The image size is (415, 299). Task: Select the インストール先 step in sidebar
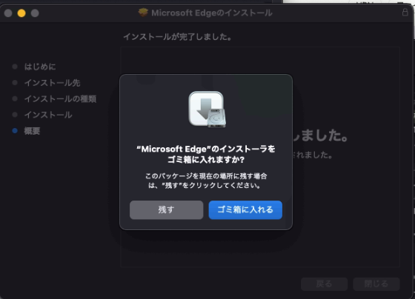coord(52,83)
